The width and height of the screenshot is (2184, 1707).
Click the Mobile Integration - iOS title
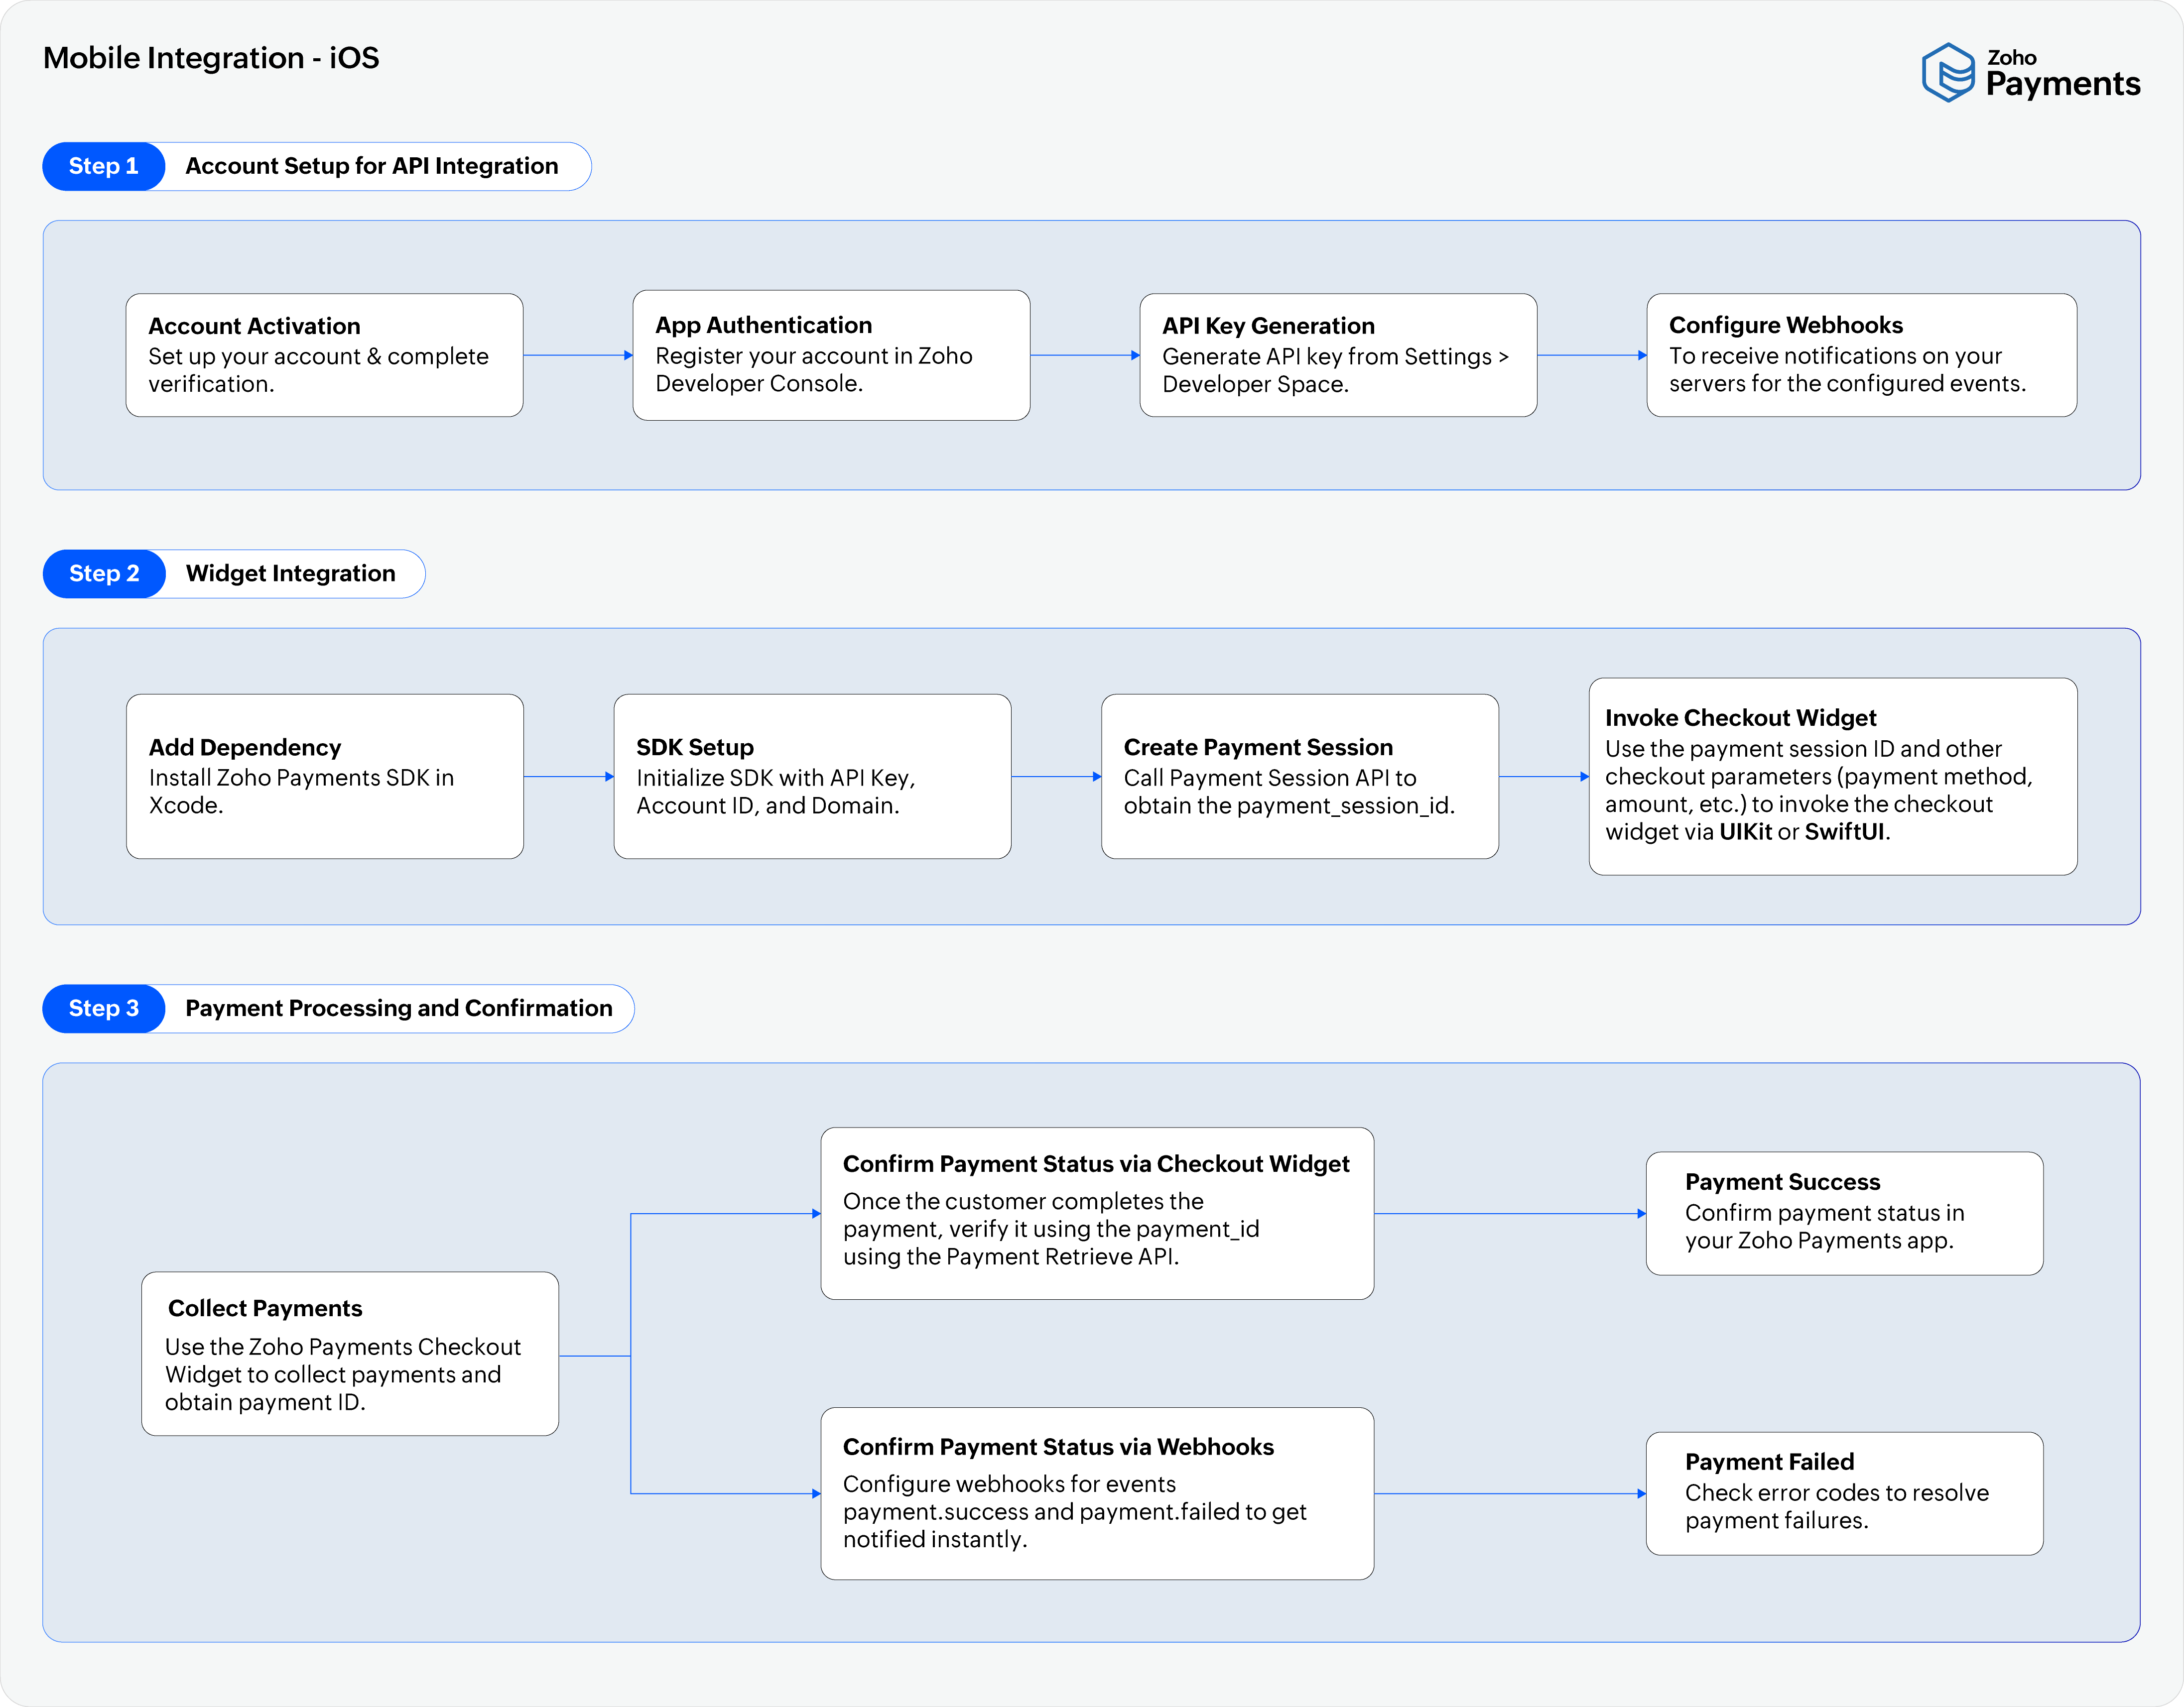211,58
